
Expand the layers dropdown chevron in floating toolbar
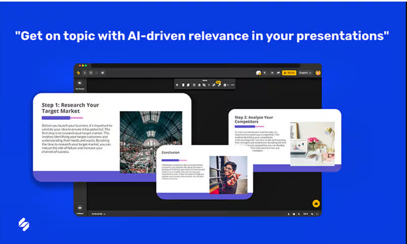228,85
